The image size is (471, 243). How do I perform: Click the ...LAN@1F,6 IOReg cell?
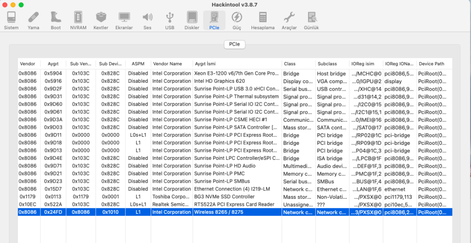tap(366, 189)
